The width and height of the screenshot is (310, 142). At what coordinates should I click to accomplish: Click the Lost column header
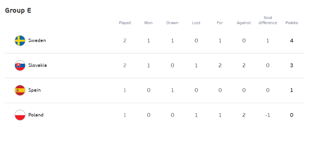196,23
